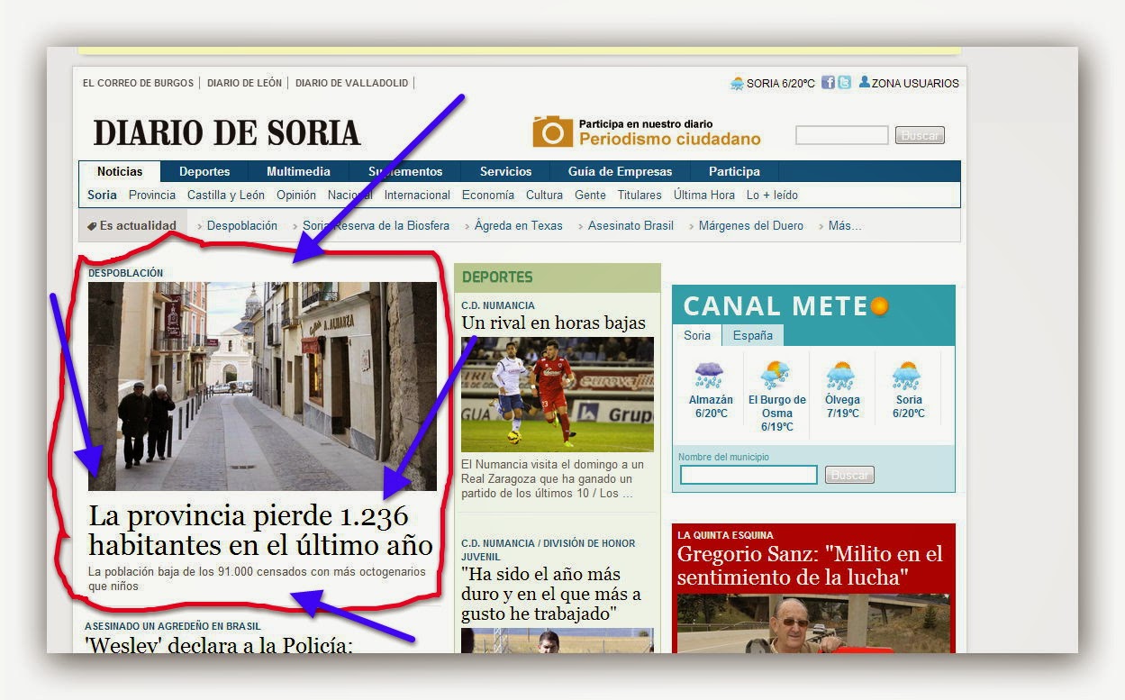Go to Diario de Valladolid

[x=351, y=83]
